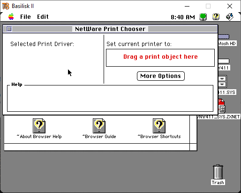Click the ~About Browser Help label
The image size is (241, 193).
[x=39, y=137]
